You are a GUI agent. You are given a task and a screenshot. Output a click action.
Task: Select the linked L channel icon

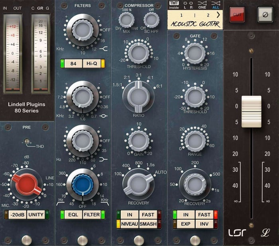[185, 5]
